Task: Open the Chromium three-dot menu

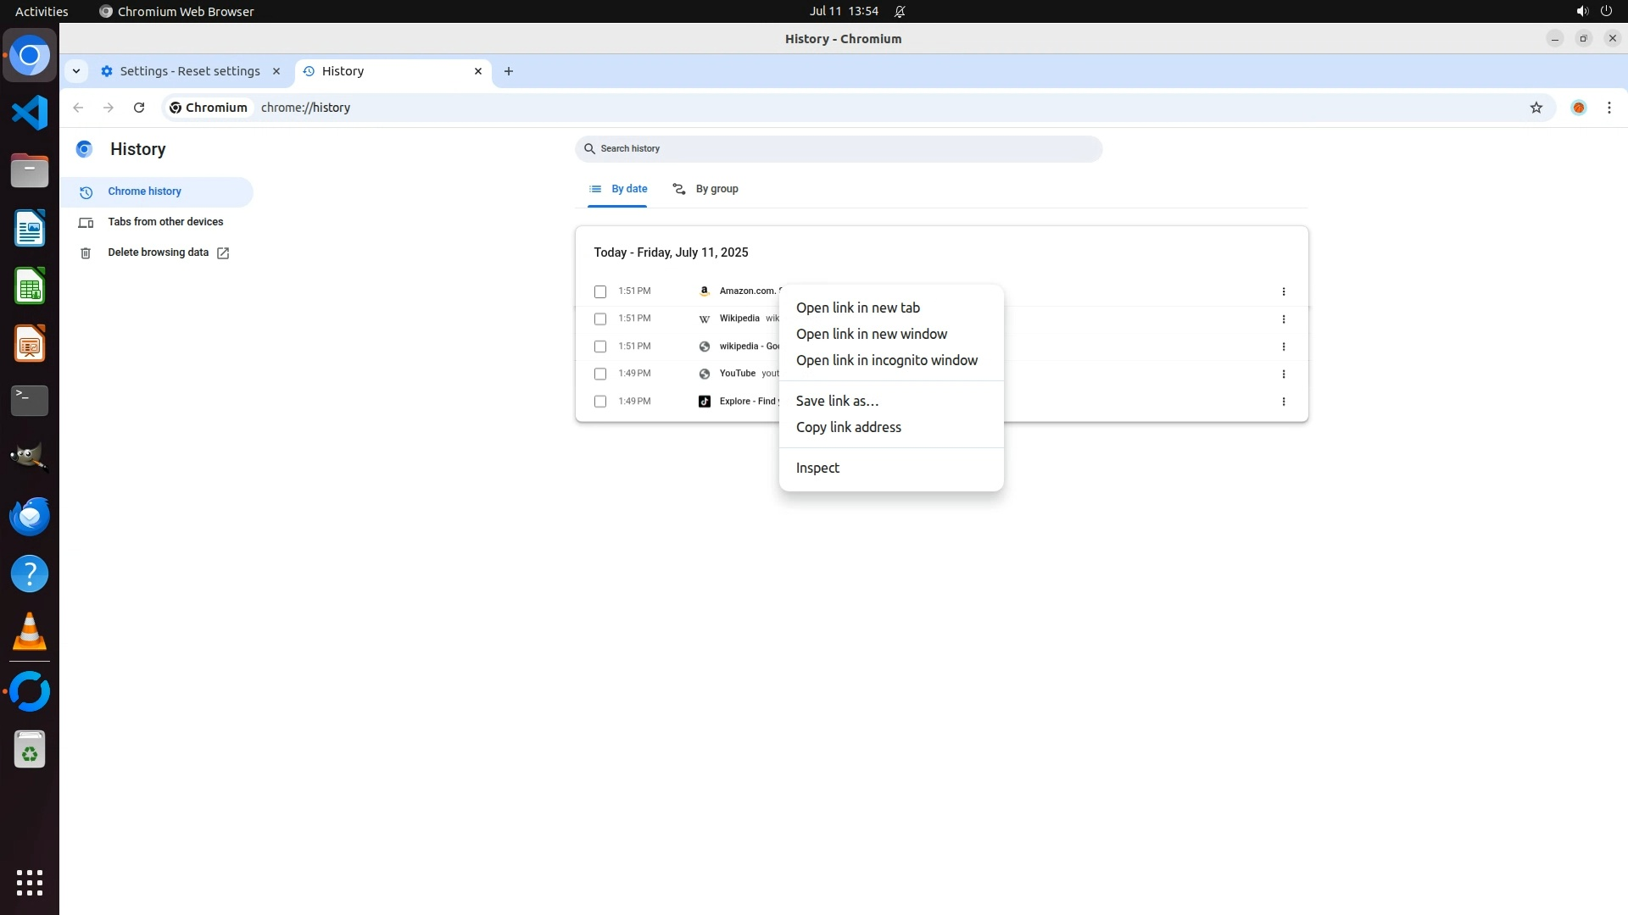Action: click(1608, 108)
